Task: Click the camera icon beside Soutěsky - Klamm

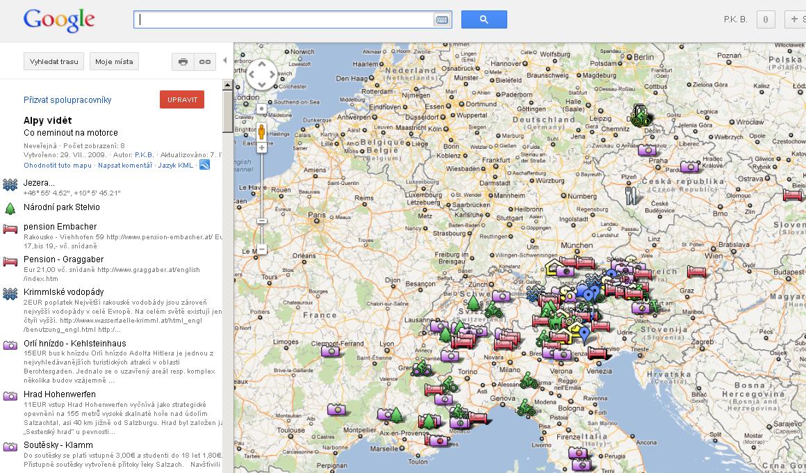Action: click(10, 447)
